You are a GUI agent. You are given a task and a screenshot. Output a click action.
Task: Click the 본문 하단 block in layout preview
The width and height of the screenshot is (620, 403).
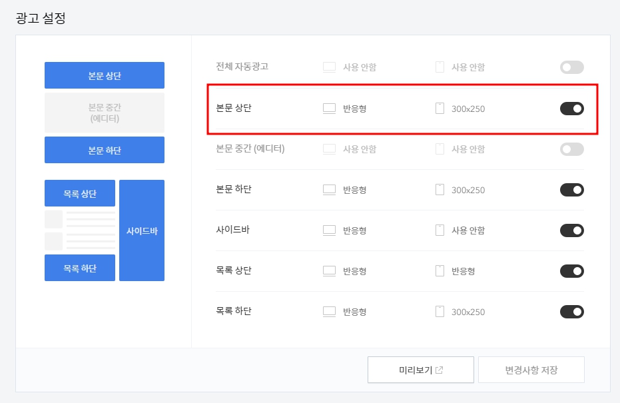click(x=104, y=150)
